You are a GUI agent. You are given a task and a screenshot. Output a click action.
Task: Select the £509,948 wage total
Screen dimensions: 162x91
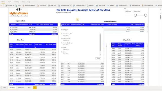tap(141, 84)
